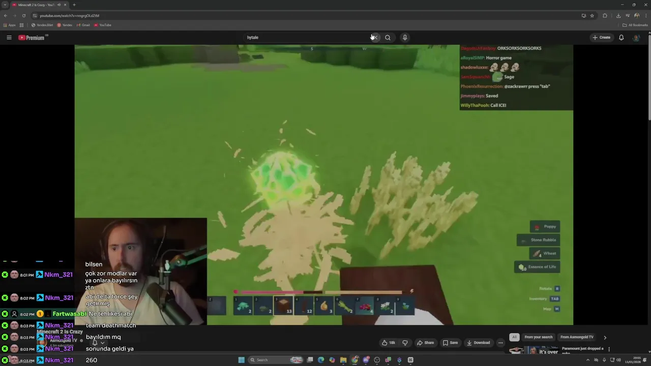Click the in-game Essence of Life item

point(538,267)
